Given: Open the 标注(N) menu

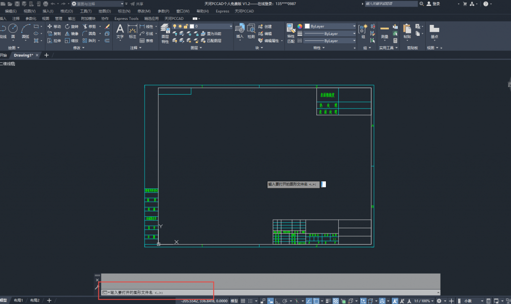Looking at the screenshot, I should tap(124, 11).
